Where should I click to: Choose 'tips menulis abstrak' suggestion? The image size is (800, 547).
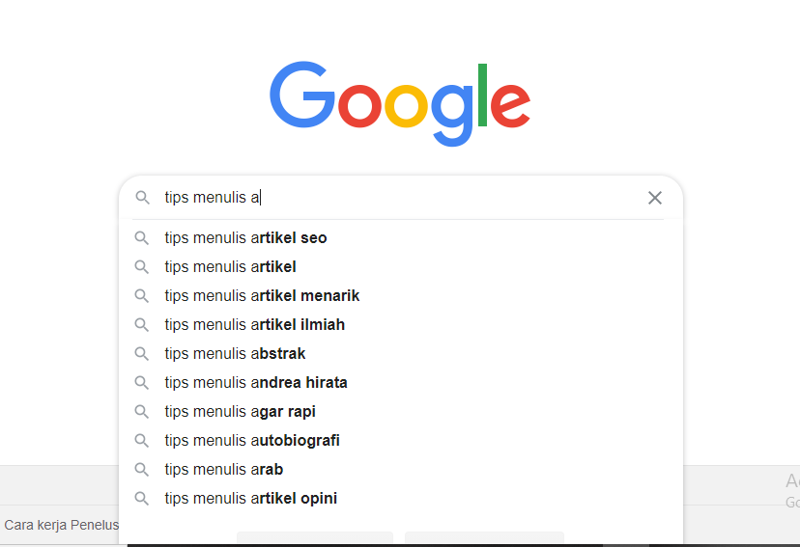point(401,353)
